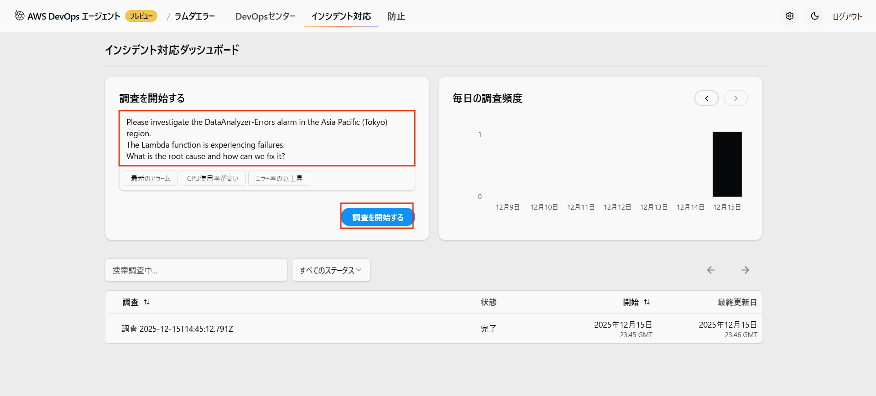Click the プレビュー badge
Viewport: 876px width, 396px height.
(x=141, y=16)
